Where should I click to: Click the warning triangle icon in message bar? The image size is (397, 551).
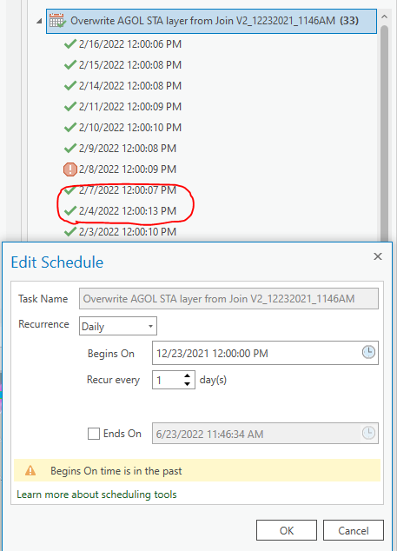(30, 470)
